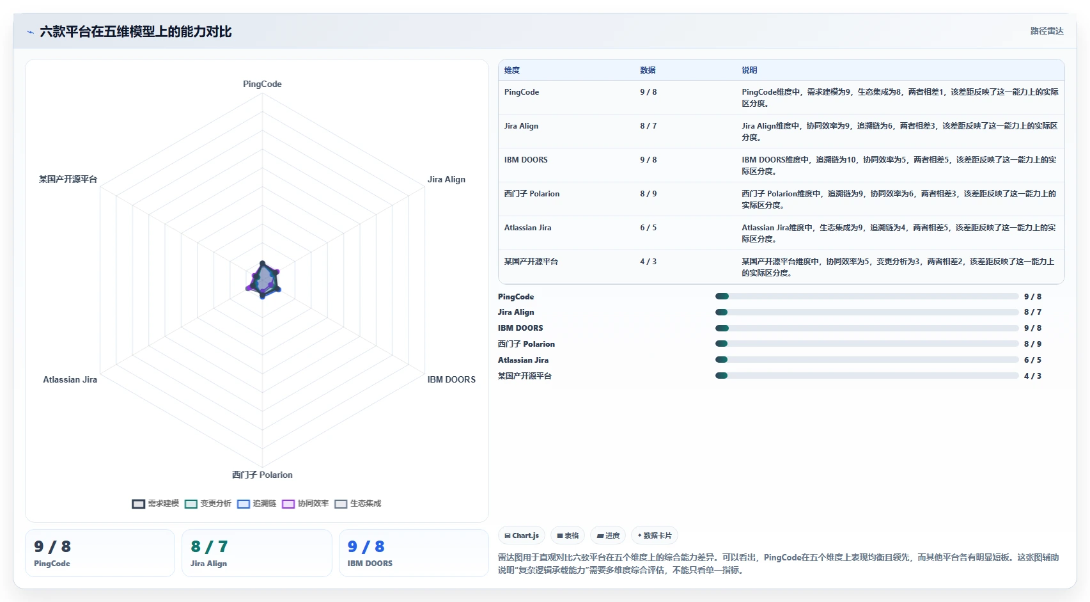Click the 数据 table column header
This screenshot has width=1090, height=602.
click(648, 70)
